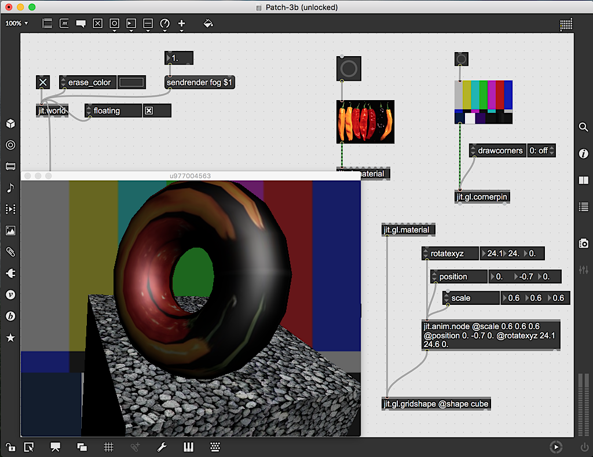Screen dimensions: 593x457
Task: Open the reference book icon in right sidebar
Action: [x=584, y=180]
